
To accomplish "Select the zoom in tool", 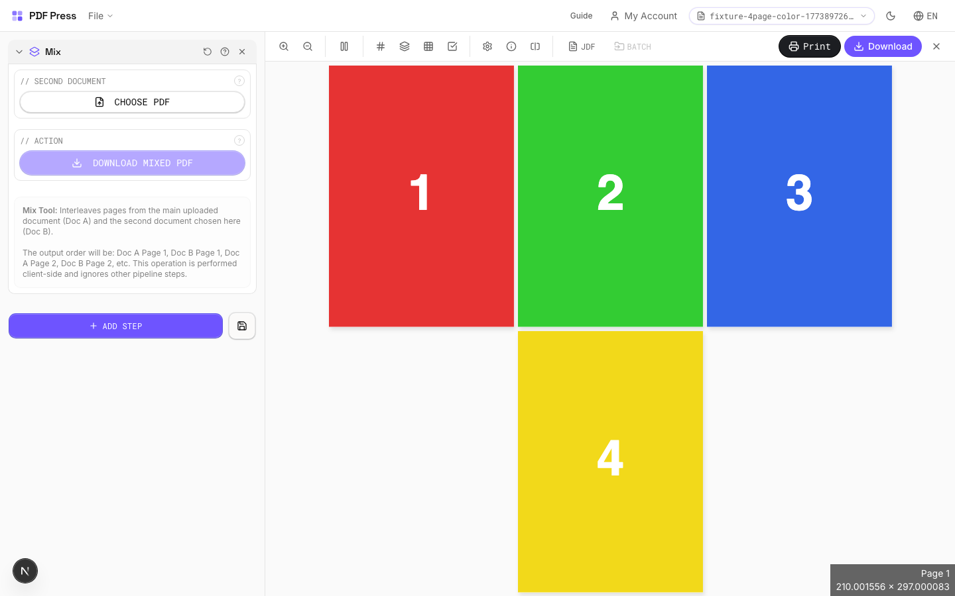I will tap(284, 46).
